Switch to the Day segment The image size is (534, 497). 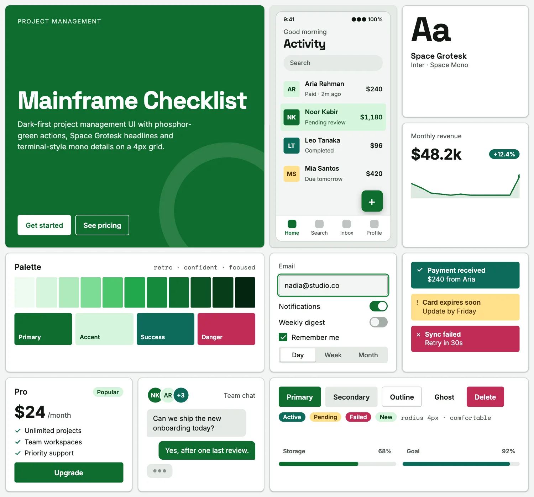pos(298,355)
